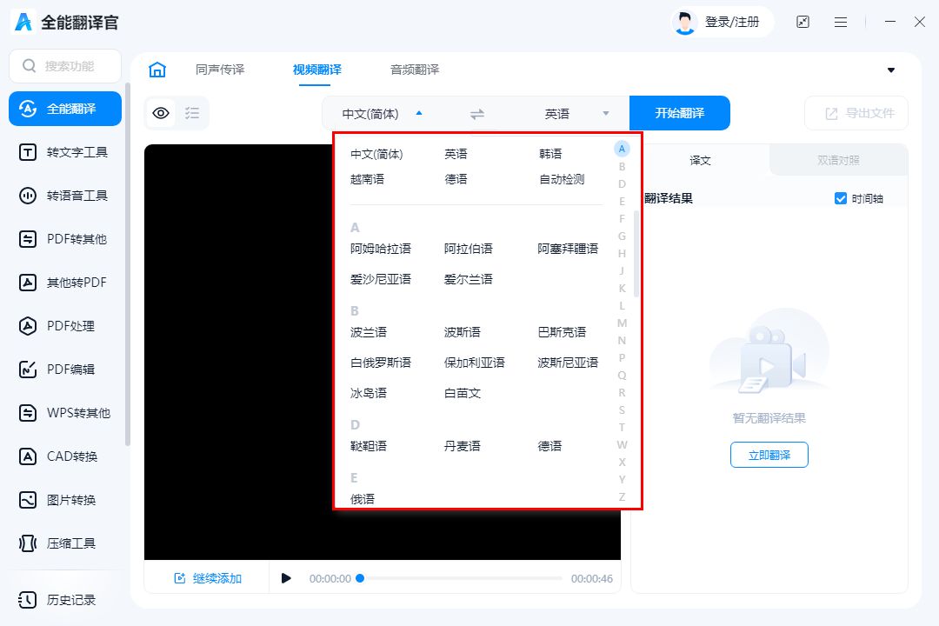Image resolution: width=939 pixels, height=626 pixels.
Task: Select 白苗文 from the list
Action: click(x=463, y=393)
